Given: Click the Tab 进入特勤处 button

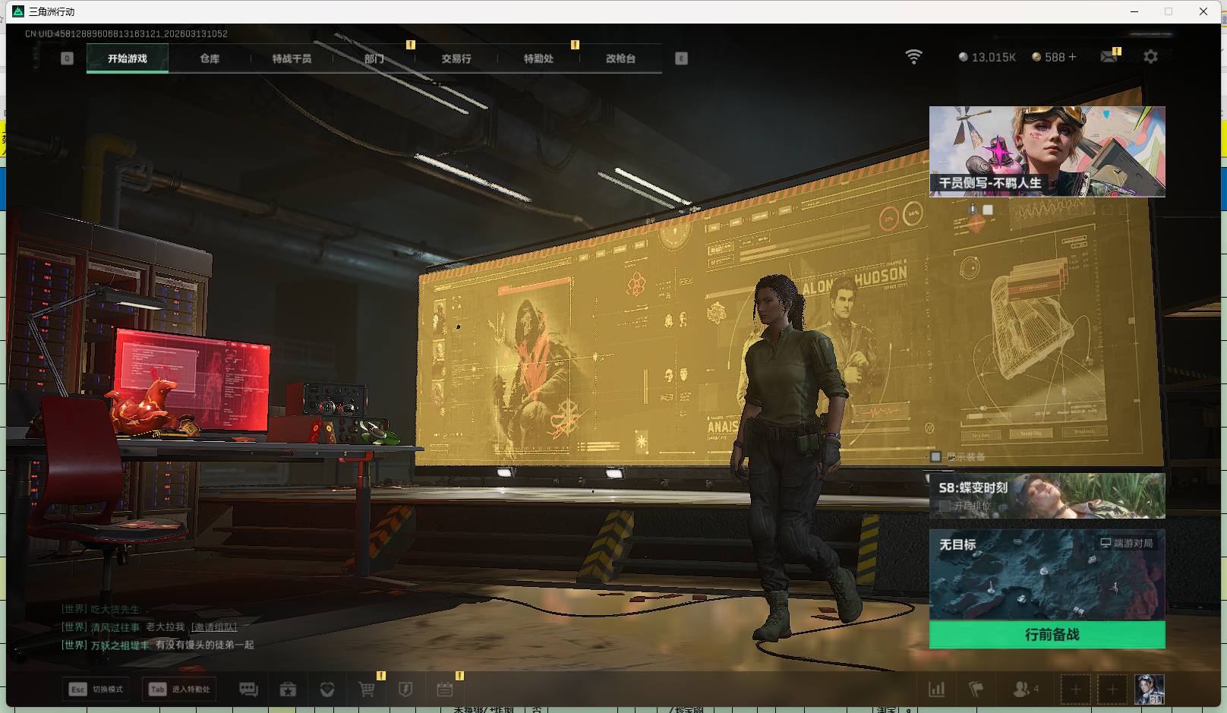Looking at the screenshot, I should [180, 689].
